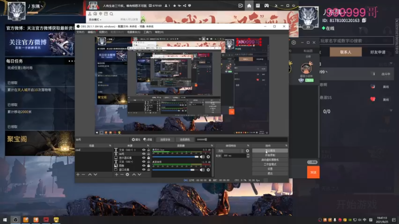
Task: Toggle visibility of display capture source
Action: pyautogui.click(x=144, y=158)
